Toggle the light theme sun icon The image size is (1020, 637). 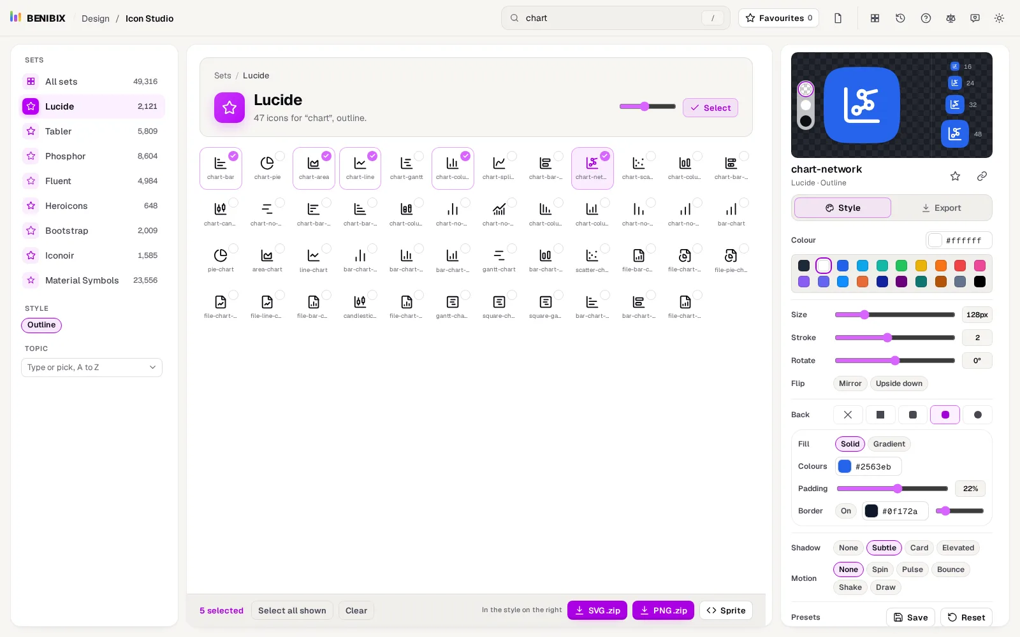pyautogui.click(x=999, y=18)
